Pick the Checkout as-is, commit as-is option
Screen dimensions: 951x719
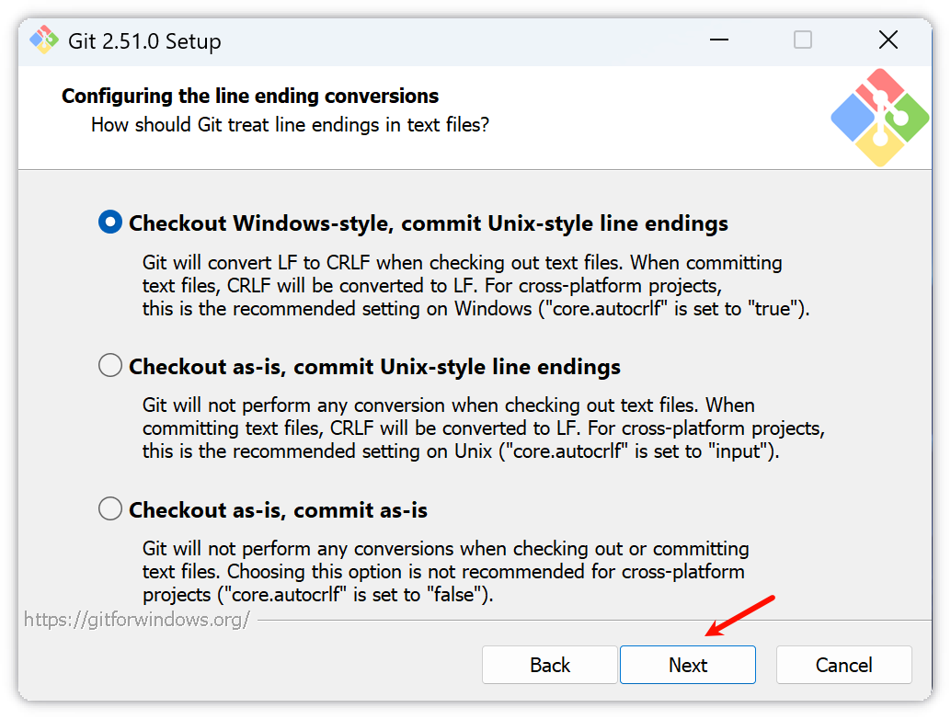pos(110,508)
